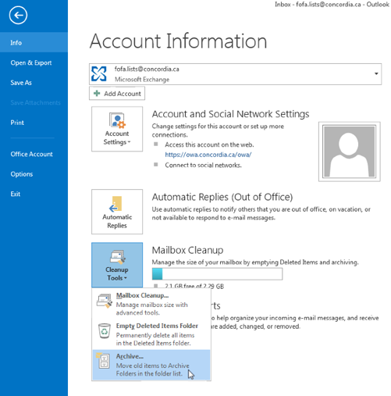Viewport: 391px width, 396px height.
Task: Go to the Print tab
Action: click(17, 123)
